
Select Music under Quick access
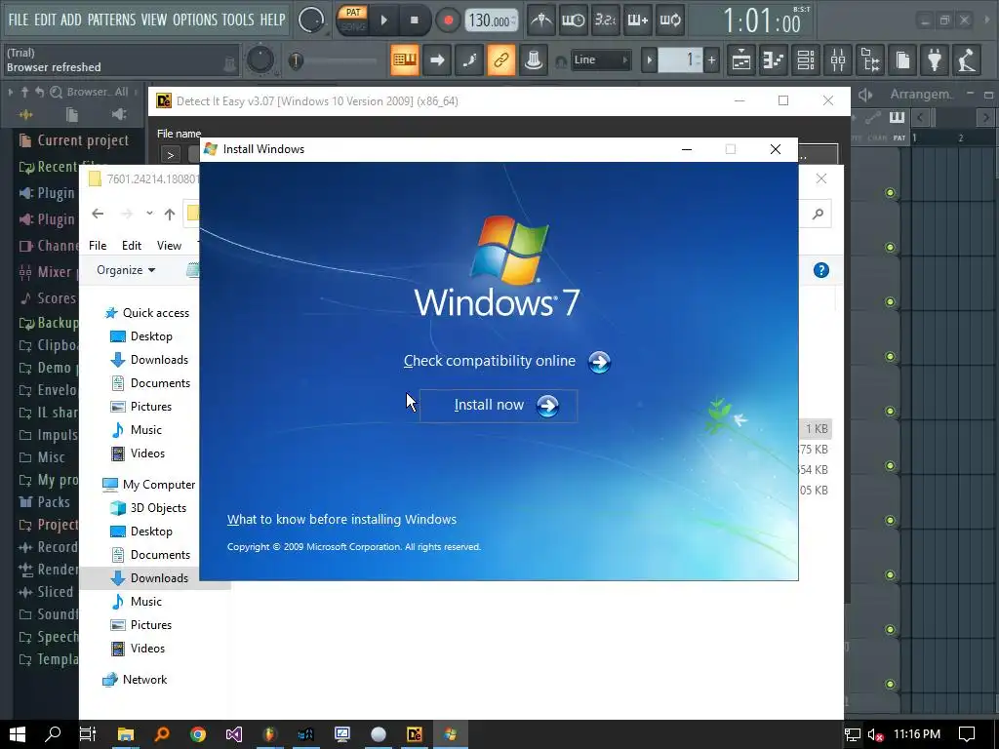[x=137, y=430]
